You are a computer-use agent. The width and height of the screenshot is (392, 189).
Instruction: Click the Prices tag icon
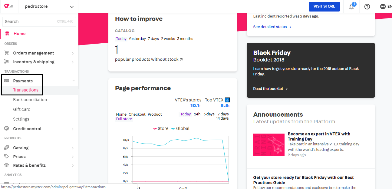pos(7,156)
